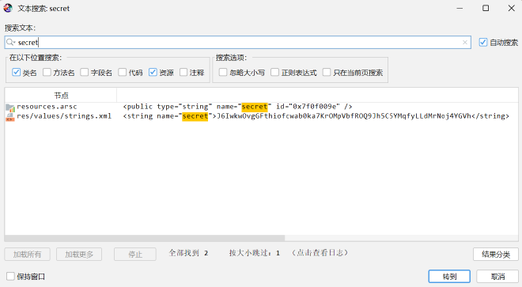Minimize the search window
The image size is (522, 287).
(460, 8)
